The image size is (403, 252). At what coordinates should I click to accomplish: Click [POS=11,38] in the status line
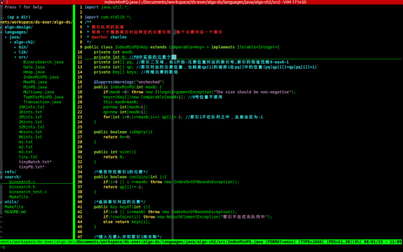(341, 242)
